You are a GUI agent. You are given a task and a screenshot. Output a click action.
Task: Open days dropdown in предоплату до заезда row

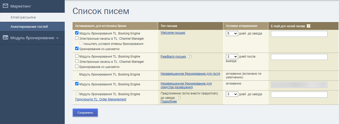tap(232, 94)
